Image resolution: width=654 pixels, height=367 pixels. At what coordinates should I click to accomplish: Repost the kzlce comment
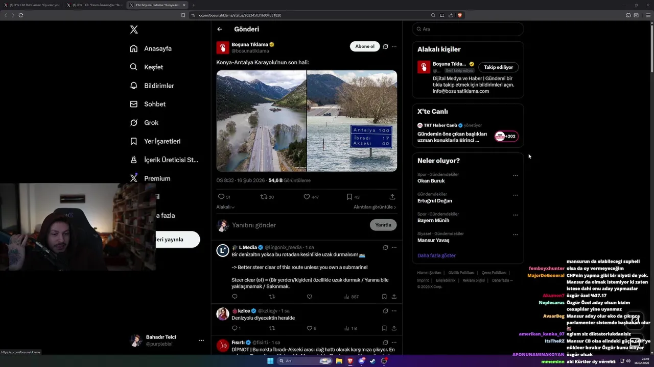(272, 328)
